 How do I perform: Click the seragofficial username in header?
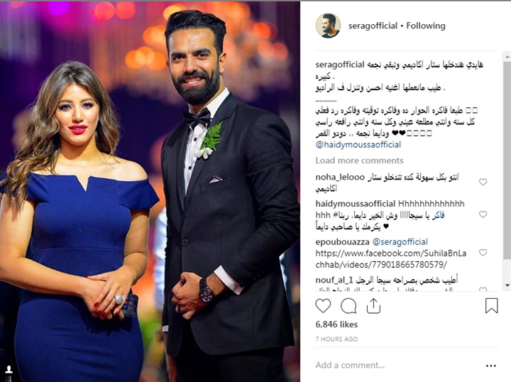coord(373,26)
